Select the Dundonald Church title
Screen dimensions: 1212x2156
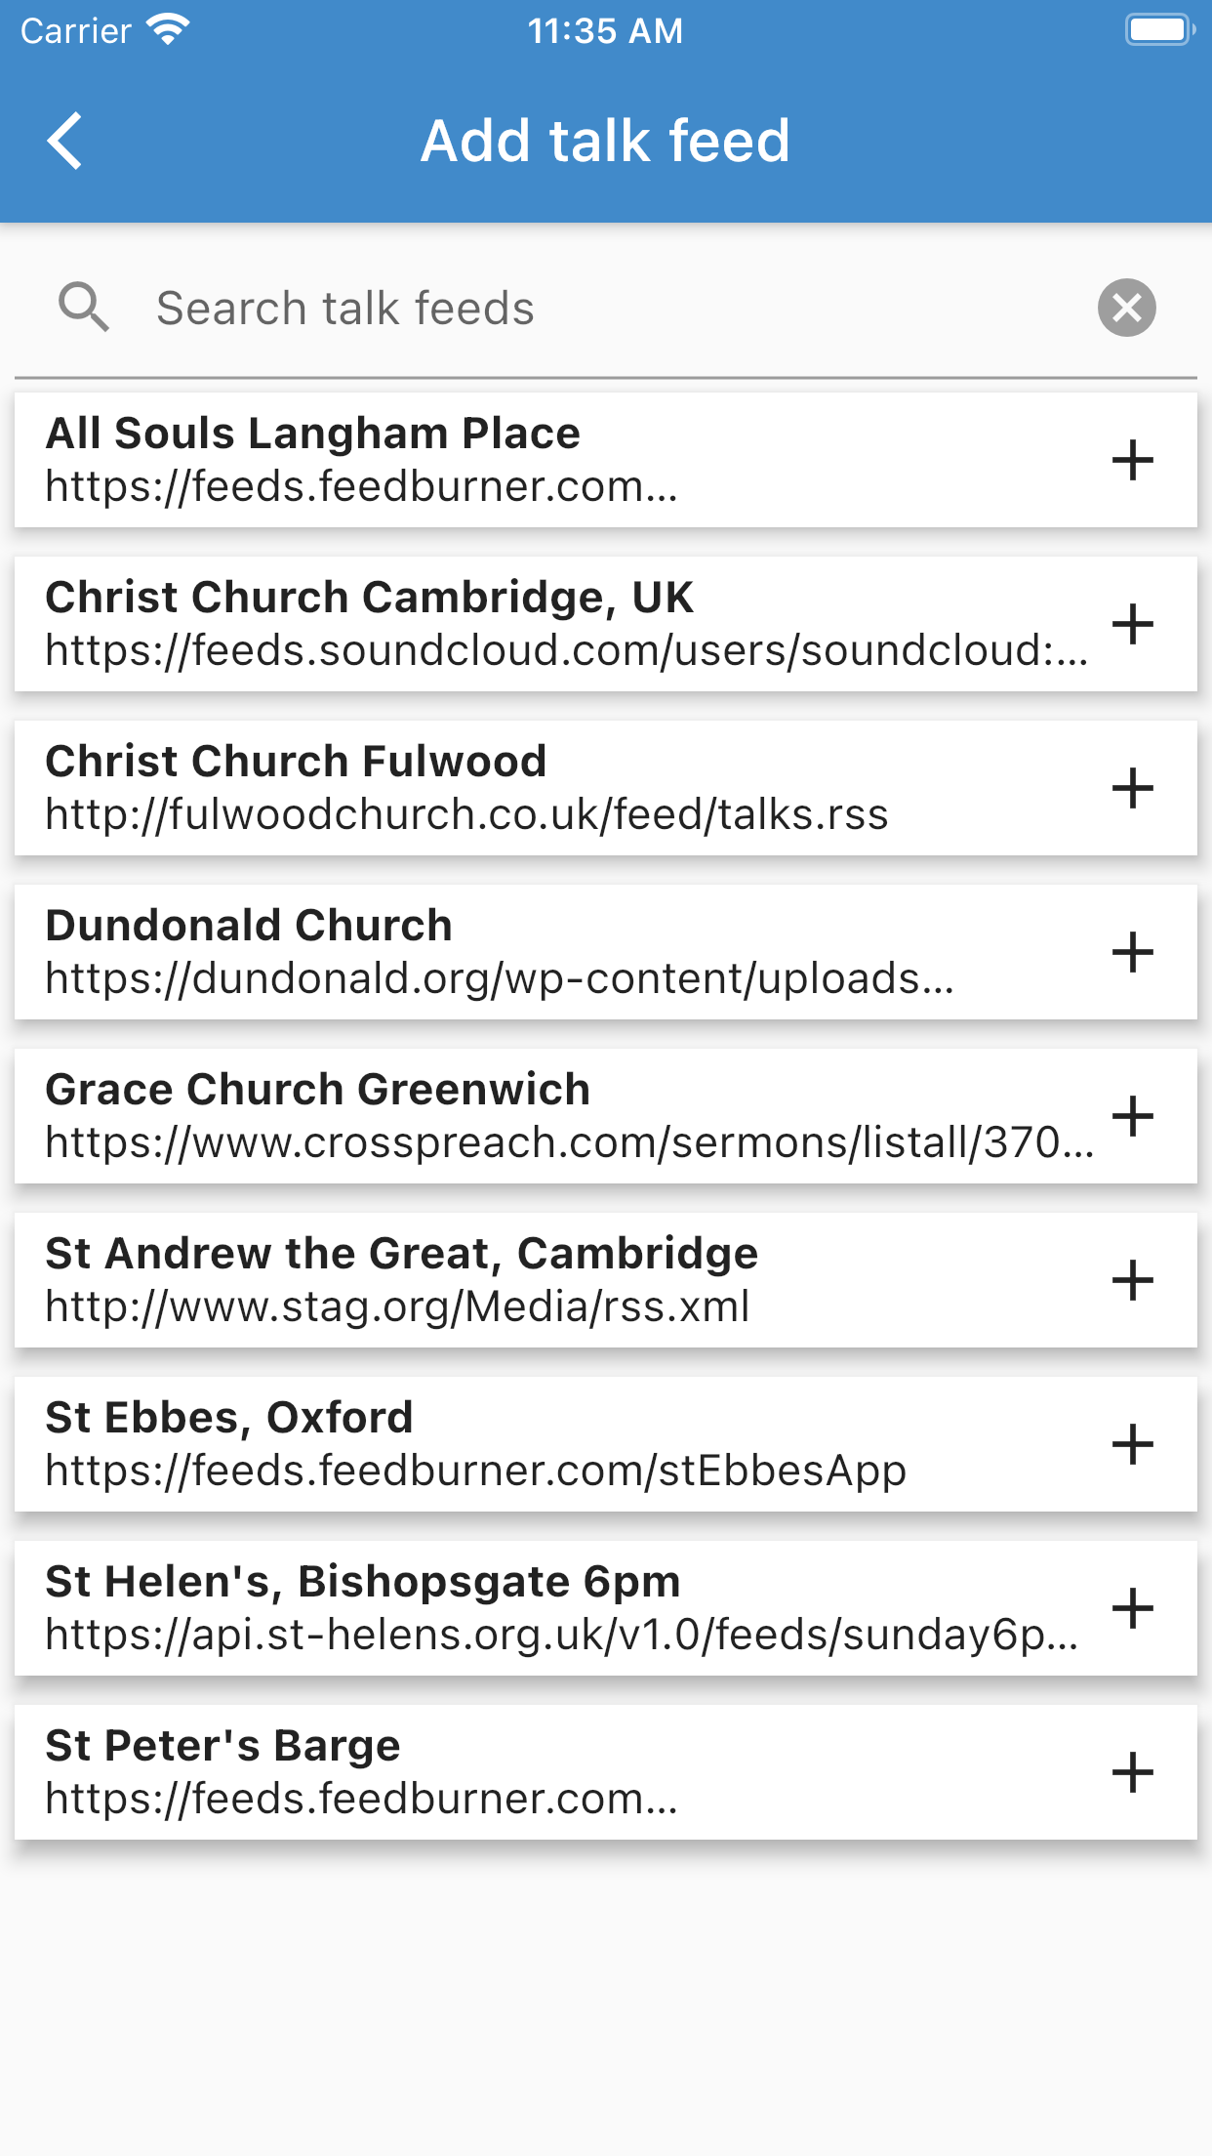point(249,926)
